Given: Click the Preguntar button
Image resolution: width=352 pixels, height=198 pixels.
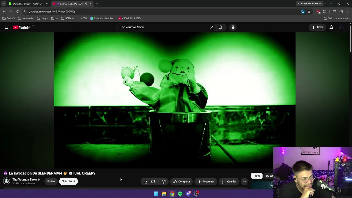Looking at the screenshot, I should tap(206, 182).
